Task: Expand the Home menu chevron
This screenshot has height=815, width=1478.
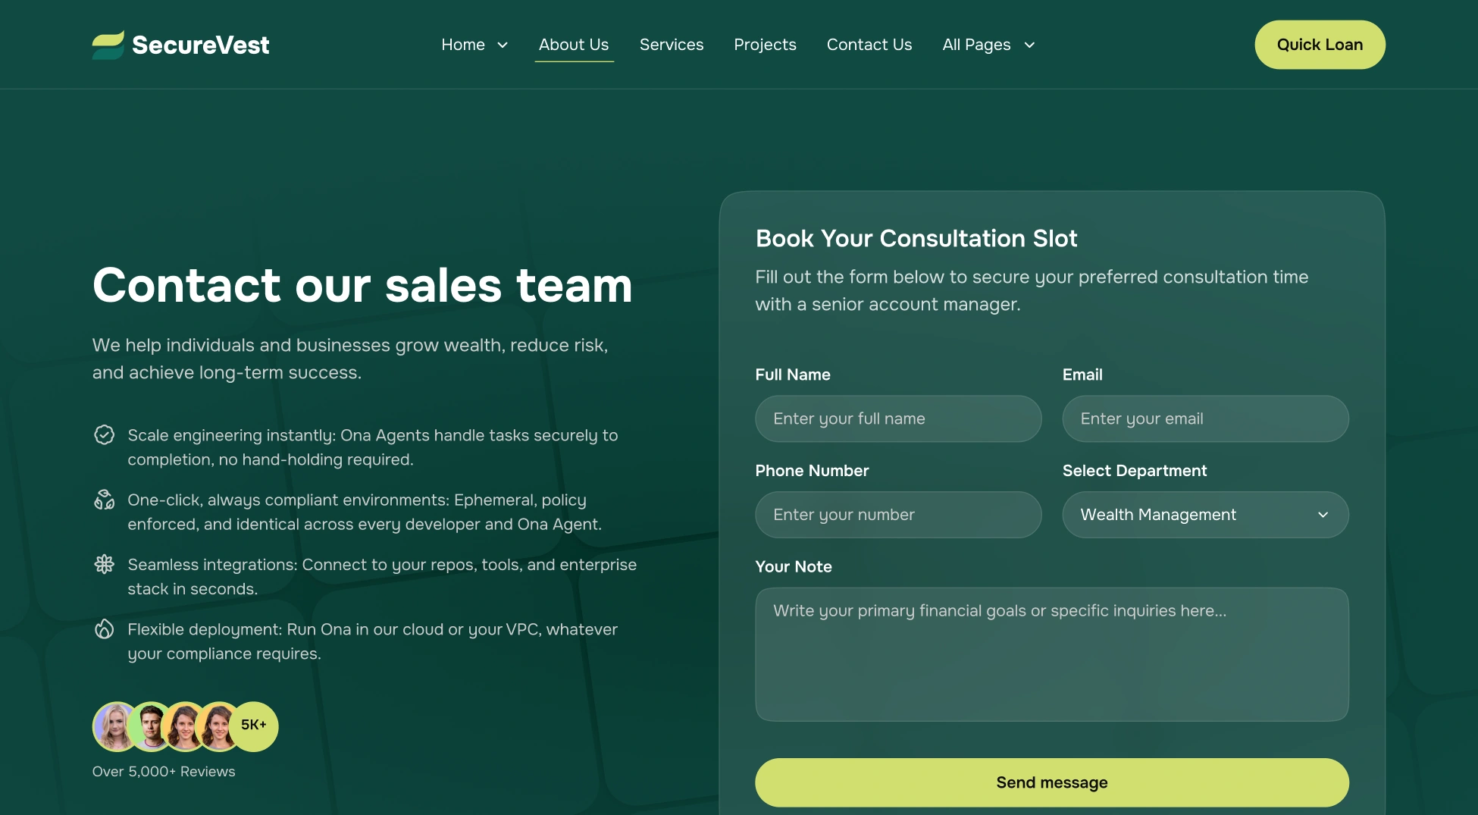Action: pyautogui.click(x=503, y=45)
